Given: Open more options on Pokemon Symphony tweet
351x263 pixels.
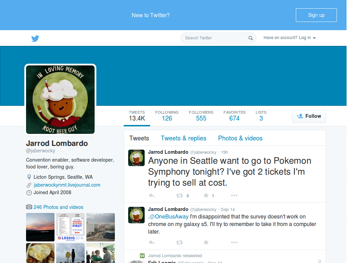Looking at the screenshot, I should point(234,196).
